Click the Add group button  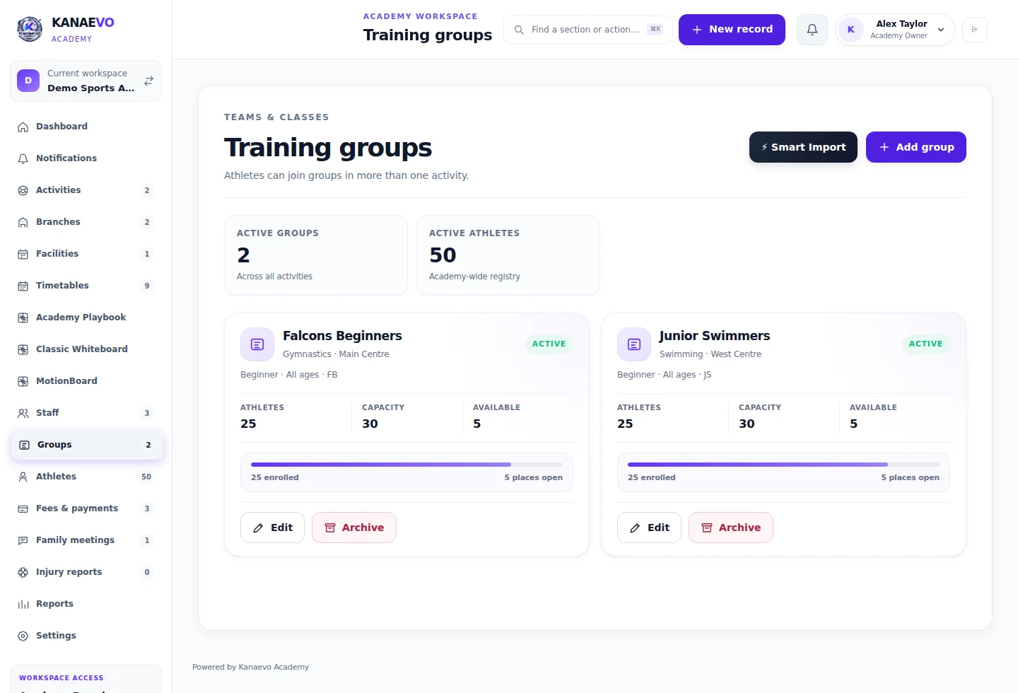[916, 147]
